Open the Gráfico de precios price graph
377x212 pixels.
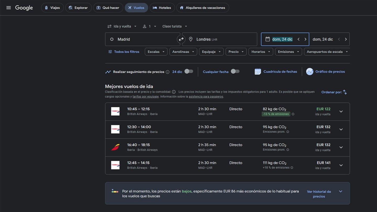coord(326,71)
